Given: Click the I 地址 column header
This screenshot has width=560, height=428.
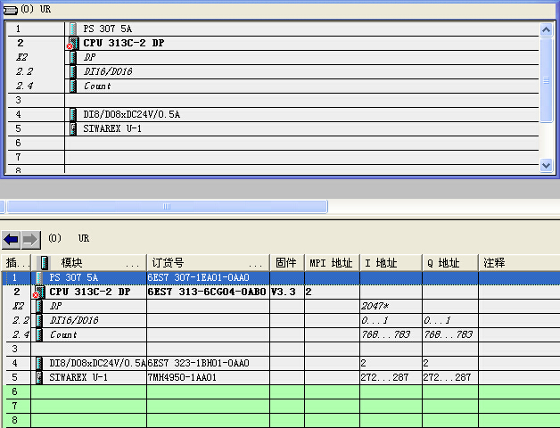Looking at the screenshot, I should click(391, 263).
